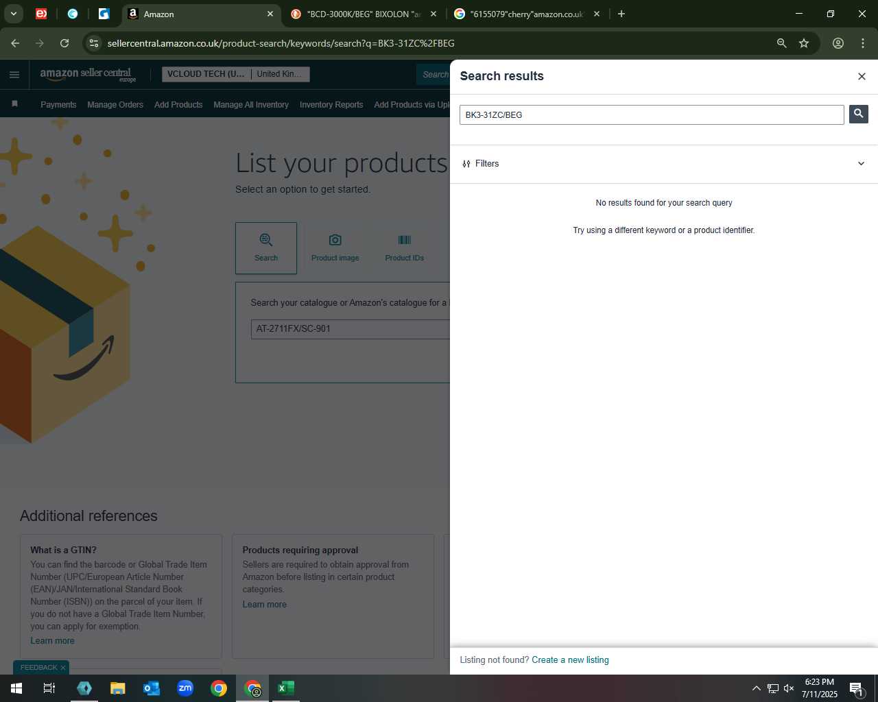The height and width of the screenshot is (702, 878).
Task: Open the Seller Central hamburger menu
Action: 14,75
